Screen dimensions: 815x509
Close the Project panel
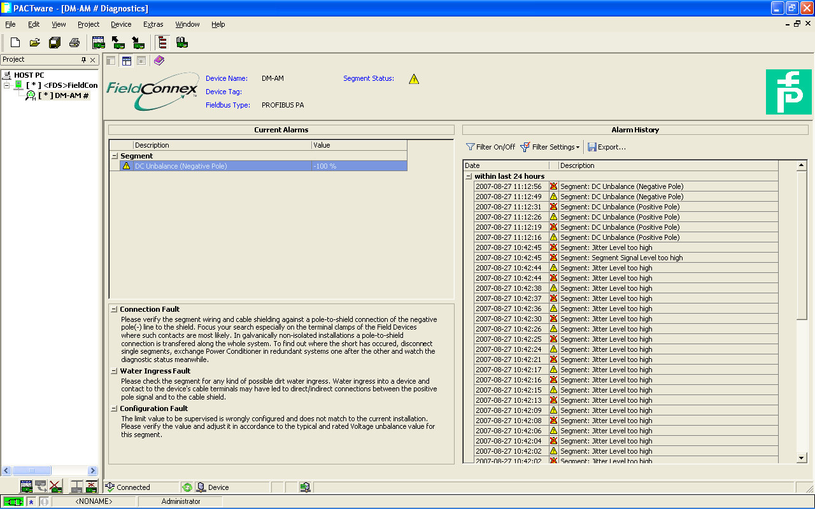coord(93,60)
